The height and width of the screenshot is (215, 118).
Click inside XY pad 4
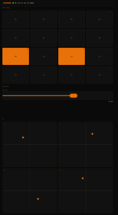86,191
